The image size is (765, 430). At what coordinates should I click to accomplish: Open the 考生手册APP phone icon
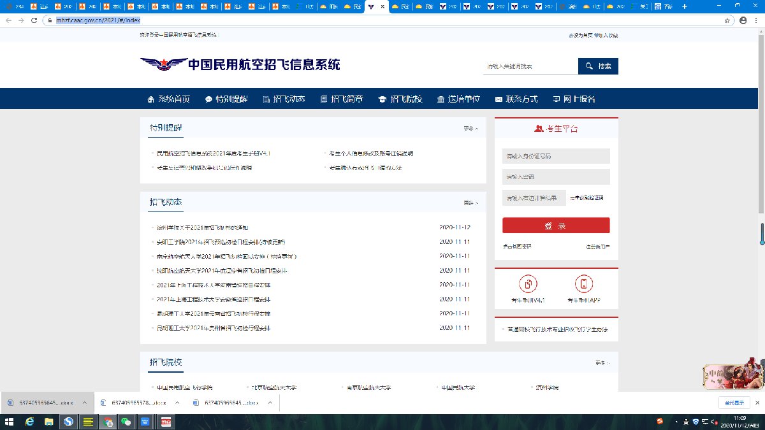[x=584, y=284]
